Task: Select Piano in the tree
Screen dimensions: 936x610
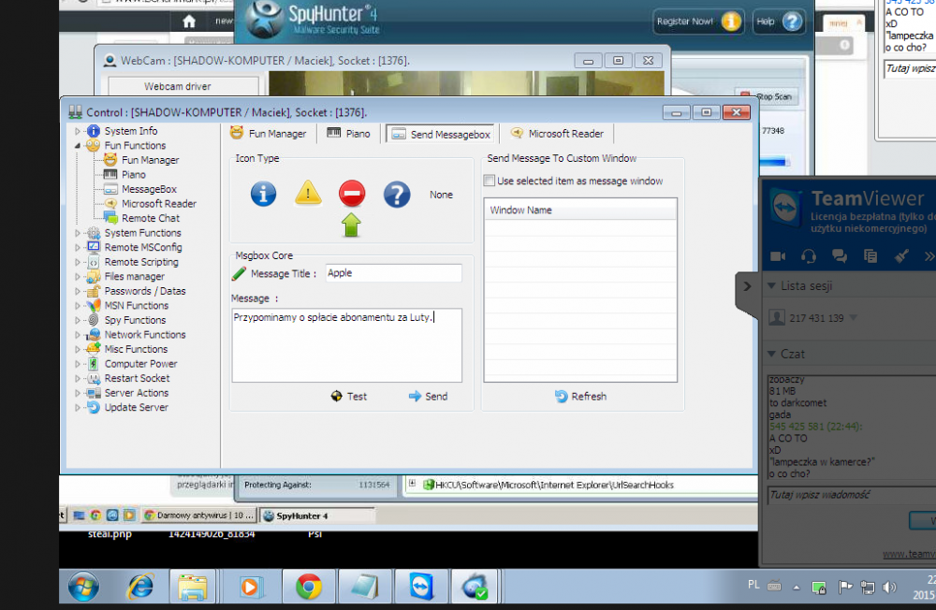Action: point(133,174)
